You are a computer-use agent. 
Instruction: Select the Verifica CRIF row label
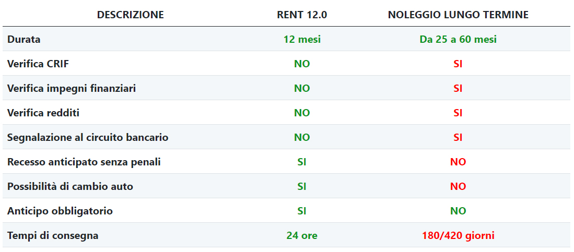click(x=38, y=64)
